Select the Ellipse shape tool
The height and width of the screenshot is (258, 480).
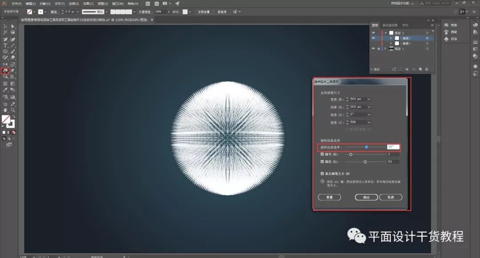[5, 51]
